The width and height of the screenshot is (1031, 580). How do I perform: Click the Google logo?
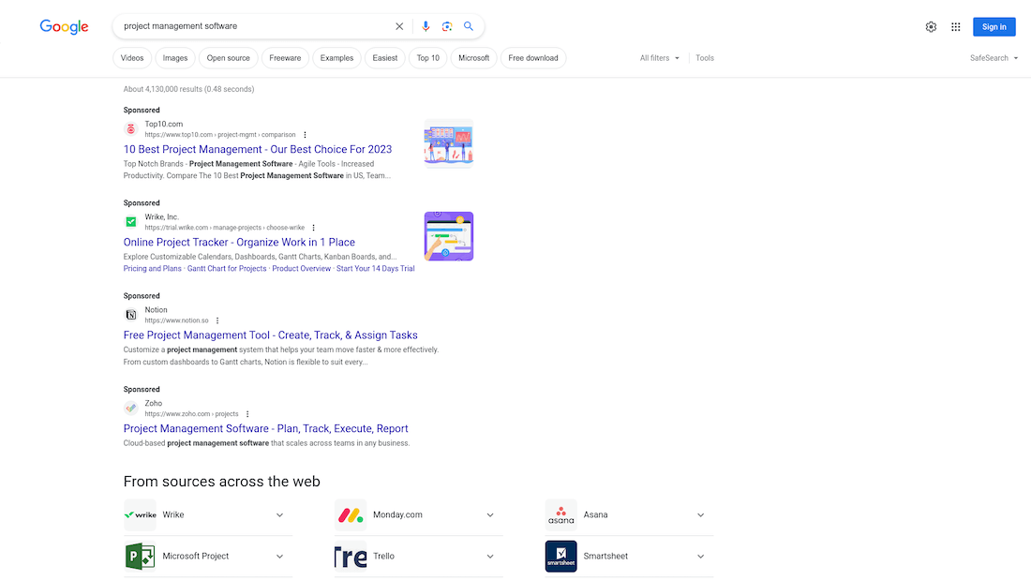point(64,26)
